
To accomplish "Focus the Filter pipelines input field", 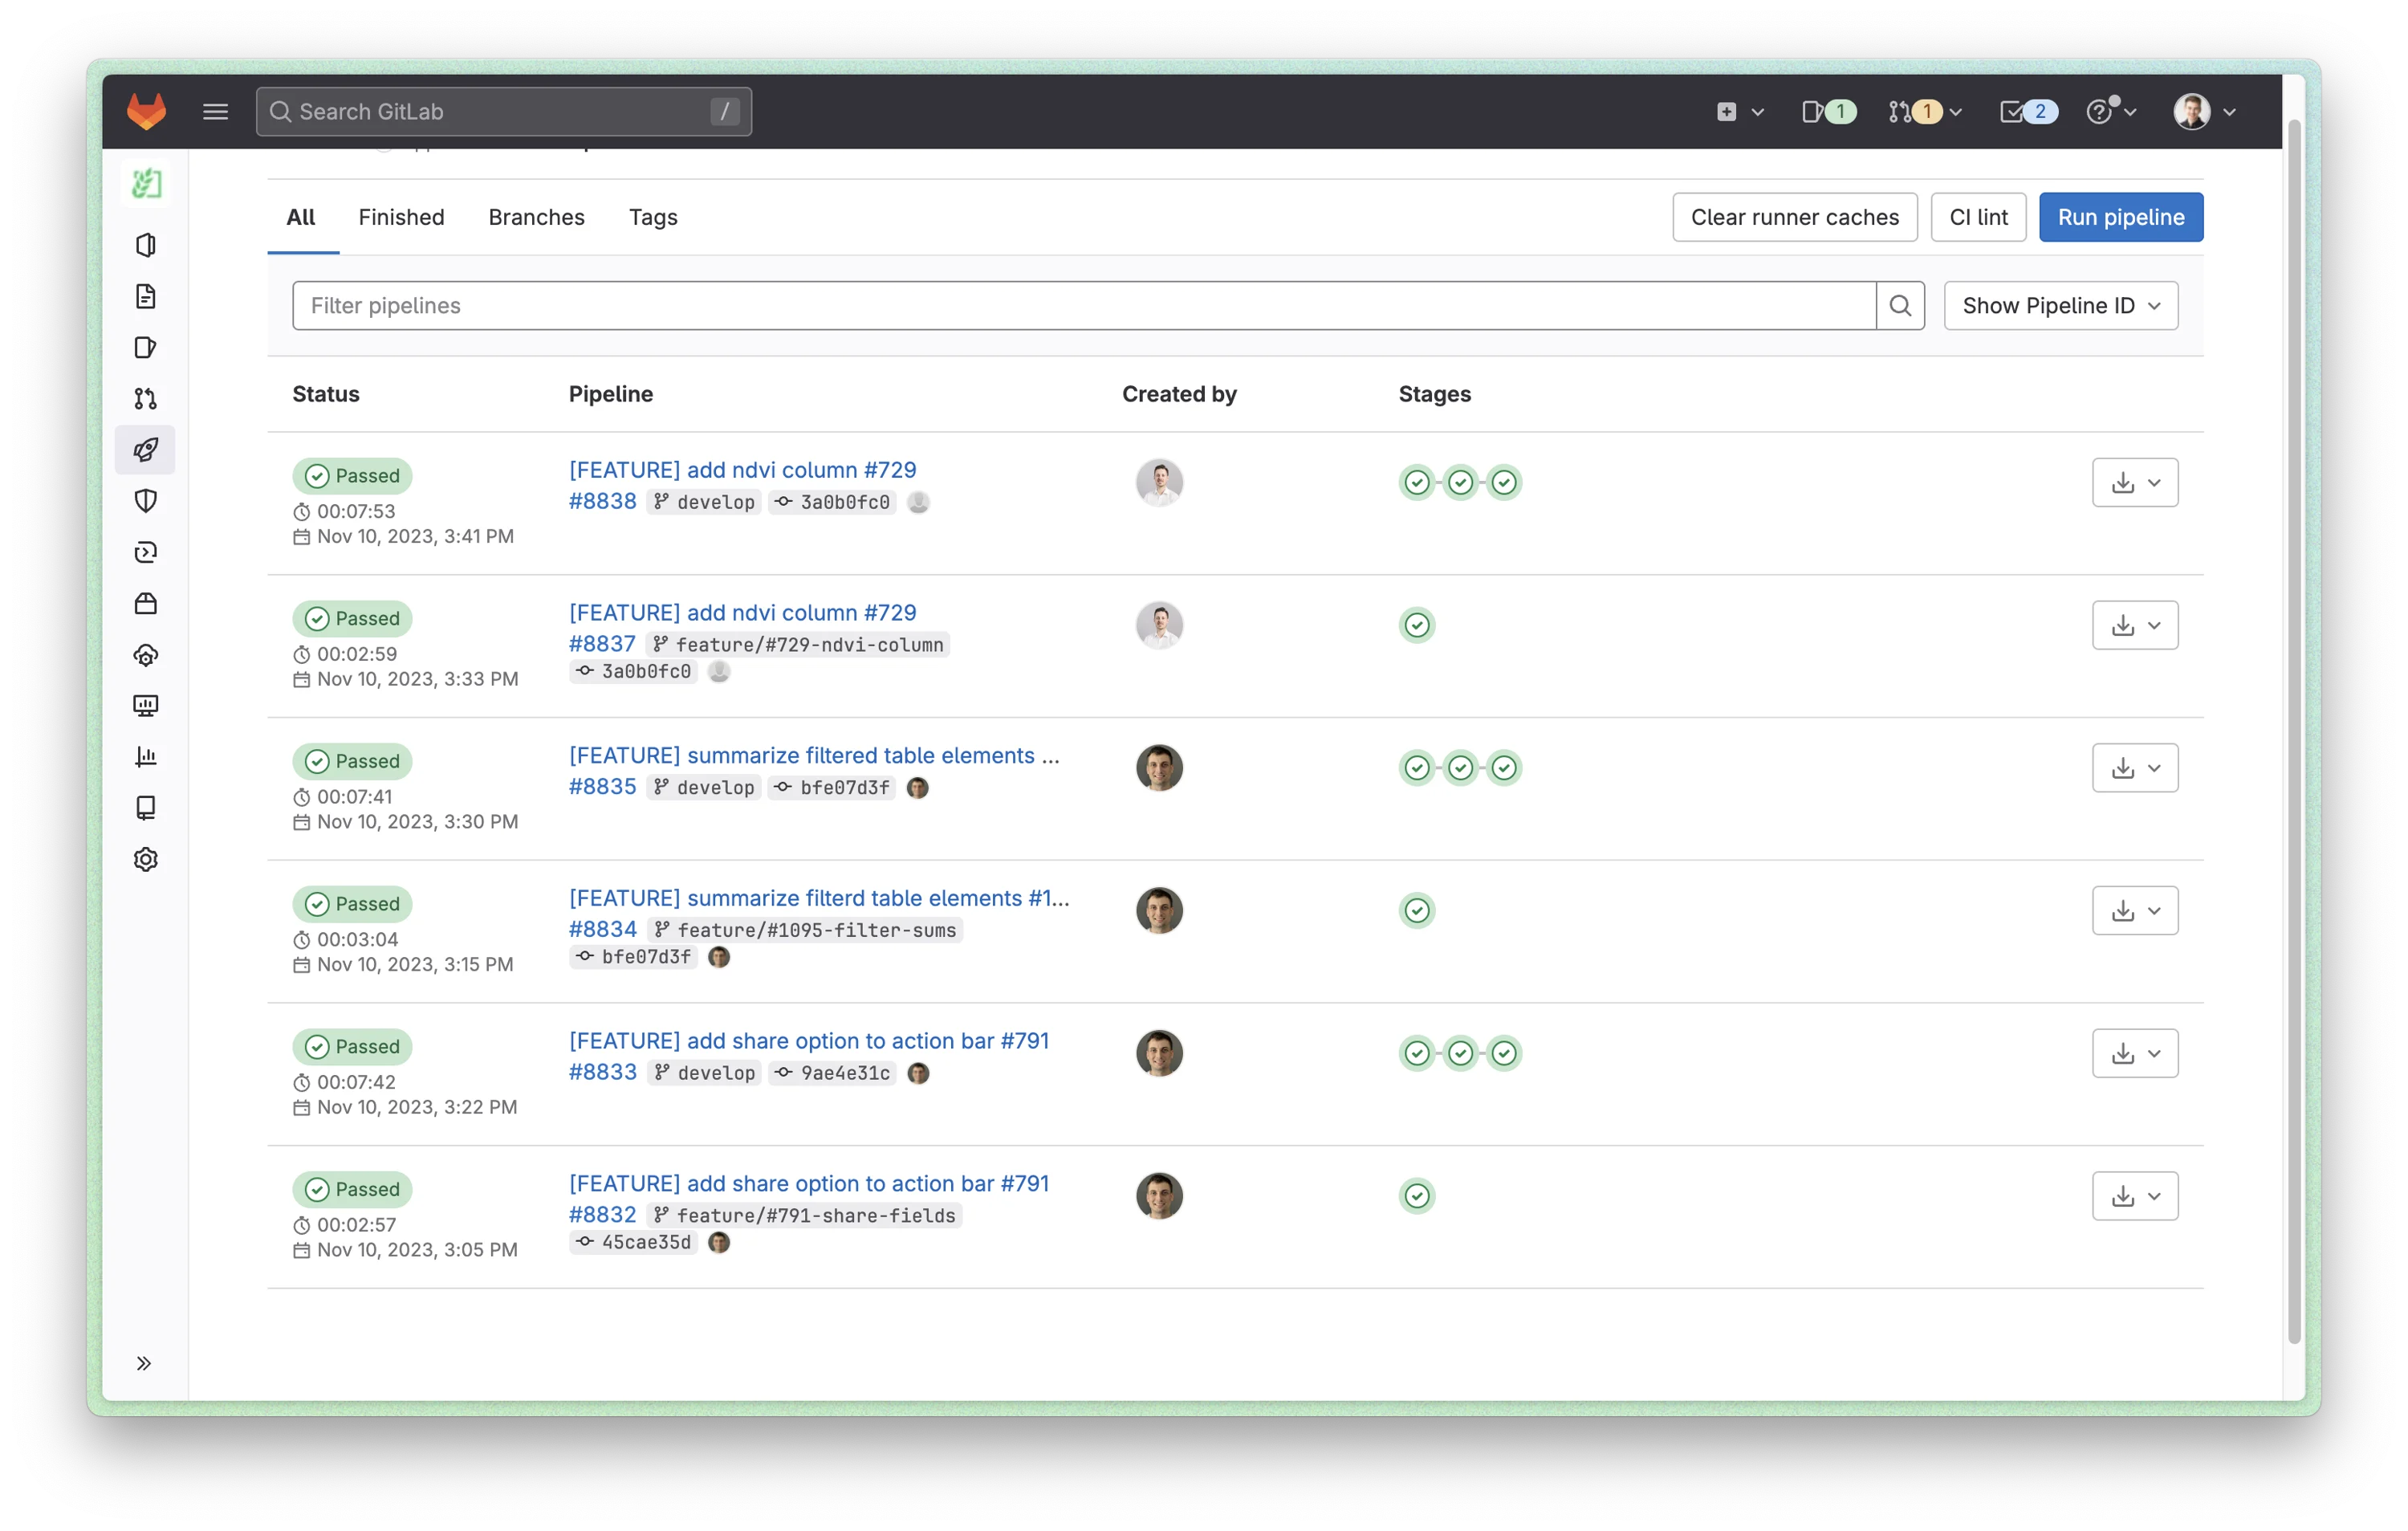I will click(x=1083, y=306).
